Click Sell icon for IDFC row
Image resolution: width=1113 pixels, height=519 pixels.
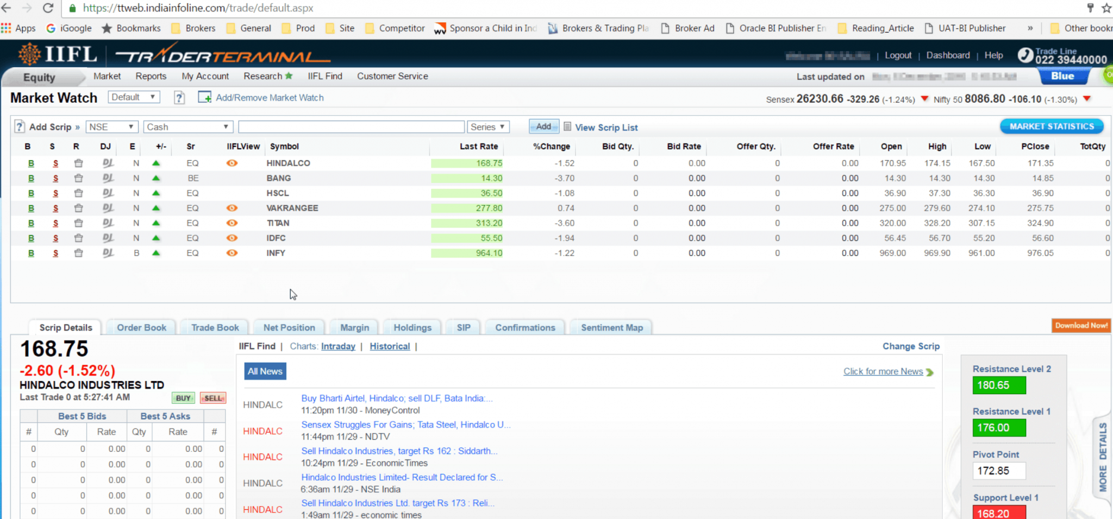55,238
